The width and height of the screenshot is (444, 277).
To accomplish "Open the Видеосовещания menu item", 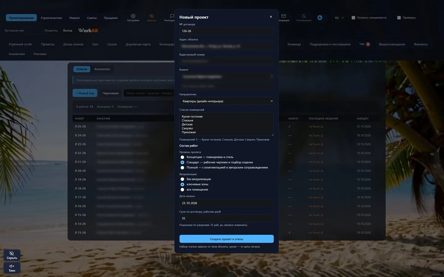I will 392,44.
